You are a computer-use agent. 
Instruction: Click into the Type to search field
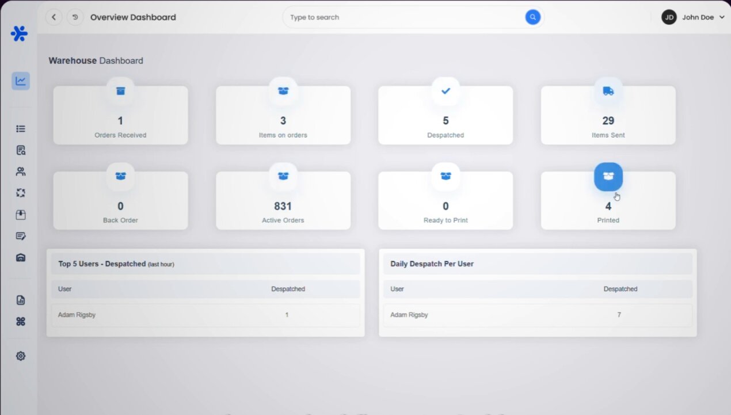pyautogui.click(x=403, y=17)
